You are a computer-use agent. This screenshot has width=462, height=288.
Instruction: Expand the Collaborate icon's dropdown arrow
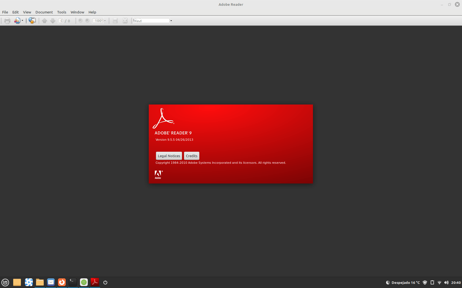pos(22,21)
